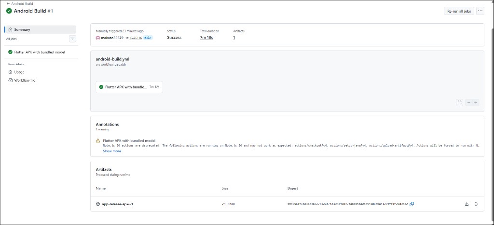Click the main branch label

(148, 38)
